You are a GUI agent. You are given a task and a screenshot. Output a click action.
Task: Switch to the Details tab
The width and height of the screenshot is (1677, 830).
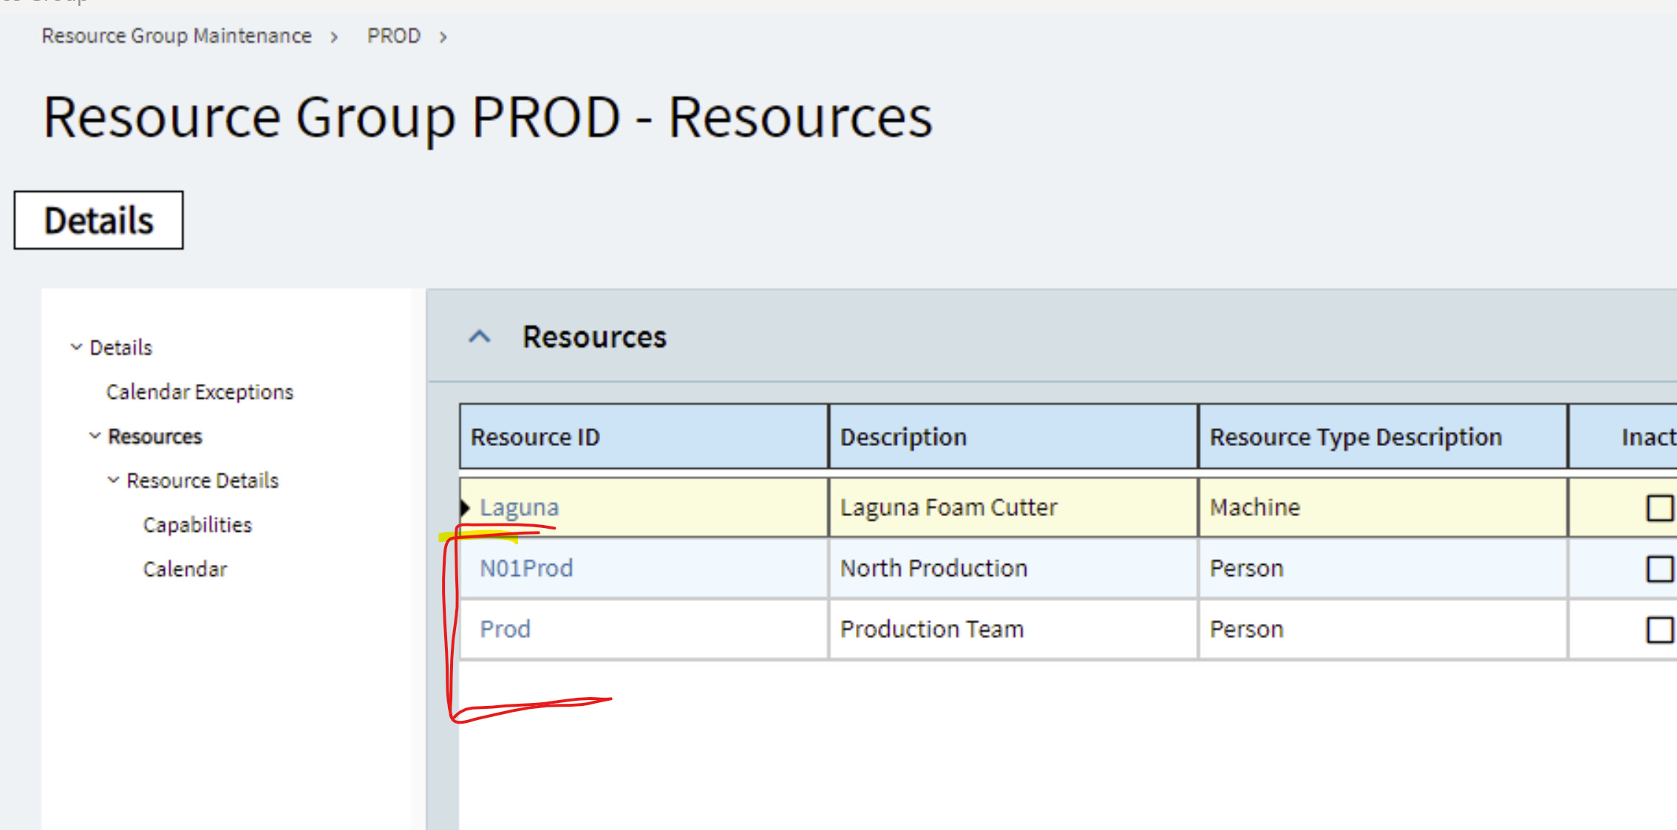pyautogui.click(x=98, y=221)
